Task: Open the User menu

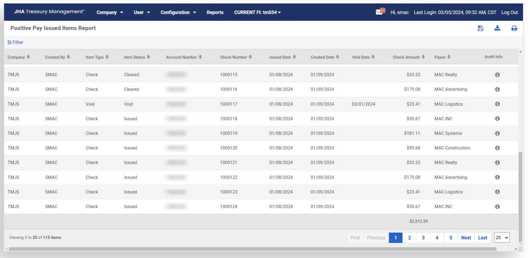Action: pos(142,12)
